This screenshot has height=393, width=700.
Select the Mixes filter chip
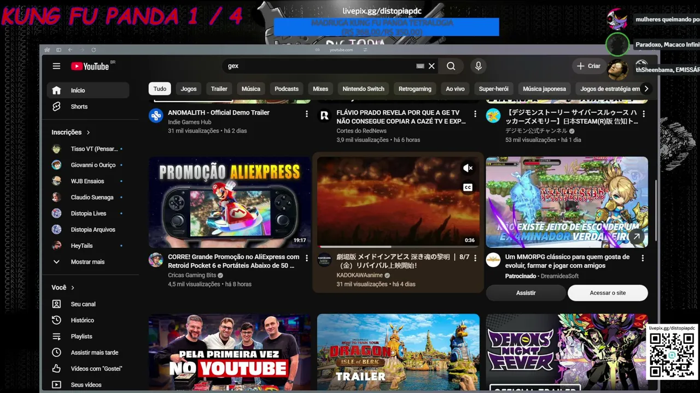point(320,89)
